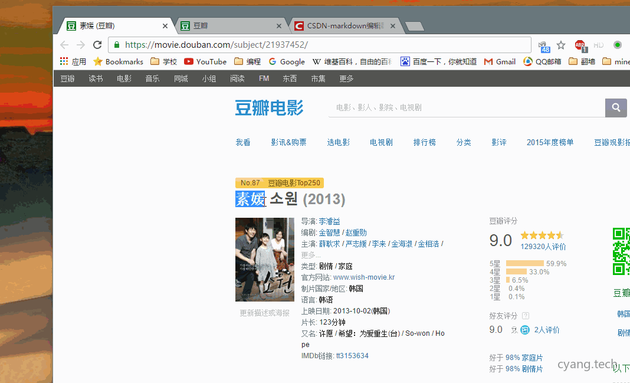Open the AdBlock Plus extension icon
The height and width of the screenshot is (383, 630).
(x=580, y=45)
